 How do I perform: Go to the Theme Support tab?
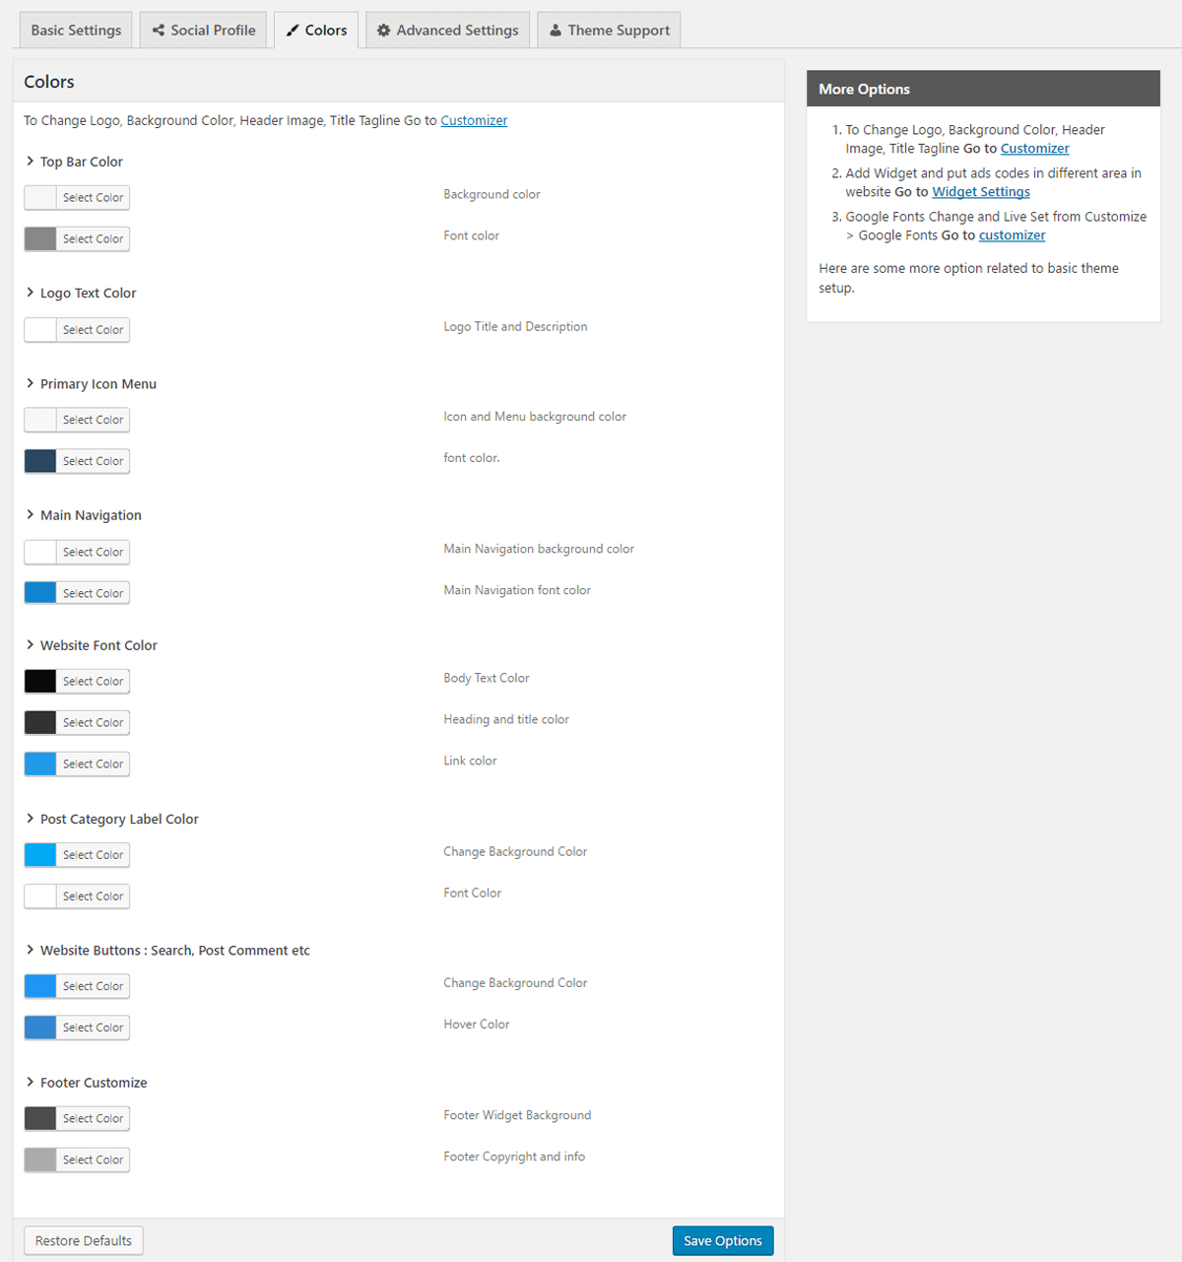pos(609,30)
